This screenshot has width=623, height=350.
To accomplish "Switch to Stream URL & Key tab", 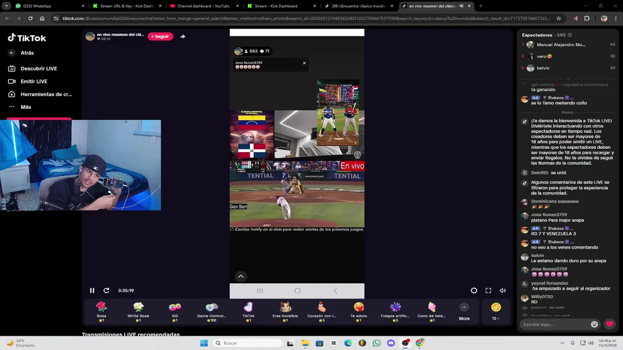I will pos(127,6).
